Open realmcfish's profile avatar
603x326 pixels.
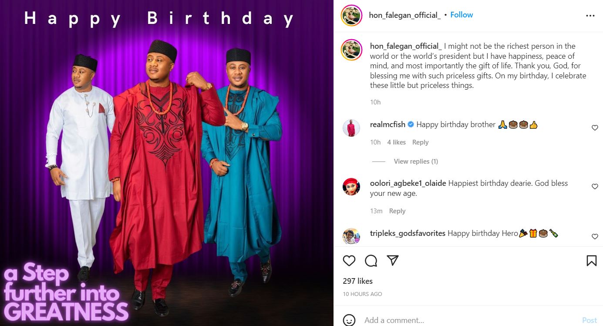(x=351, y=128)
